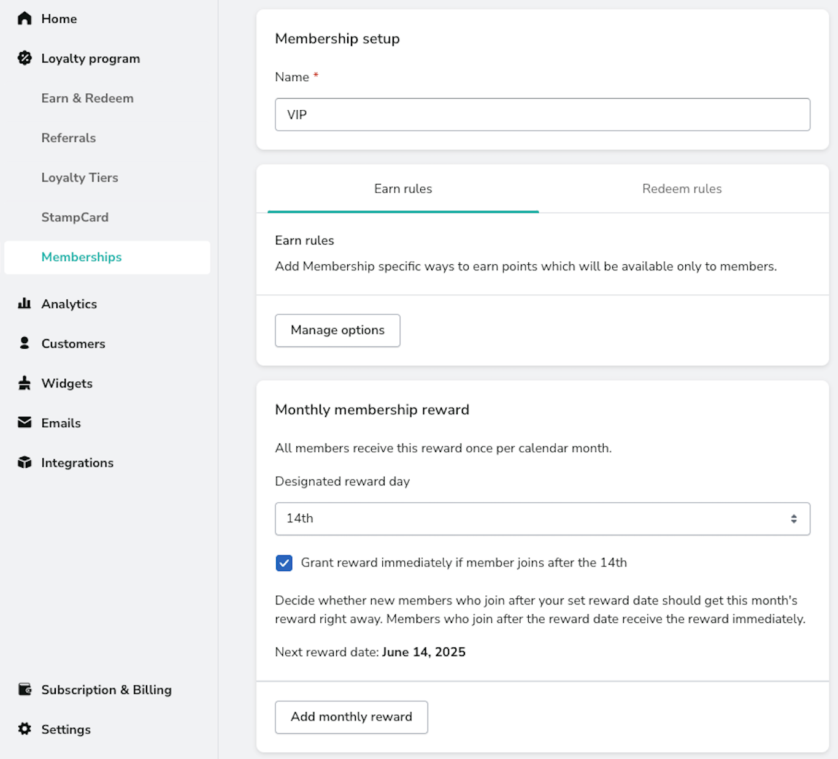Click the Loyalty program badge icon
The image size is (838, 759).
[x=25, y=58]
